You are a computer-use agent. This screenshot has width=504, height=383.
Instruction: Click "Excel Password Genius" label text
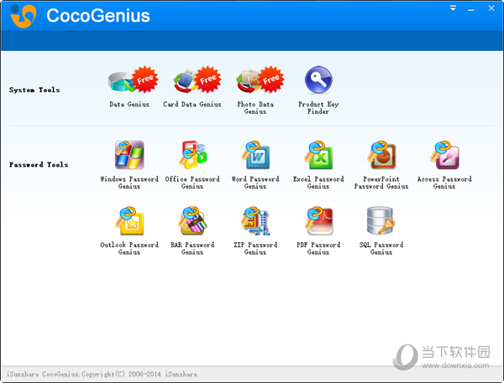(x=318, y=183)
